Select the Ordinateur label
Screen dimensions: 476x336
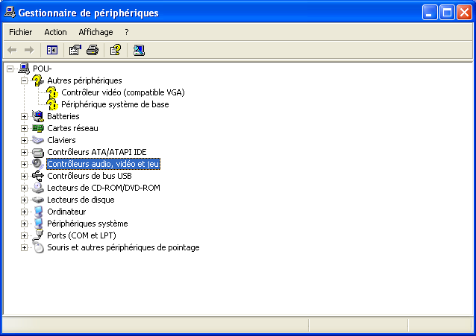click(66, 212)
